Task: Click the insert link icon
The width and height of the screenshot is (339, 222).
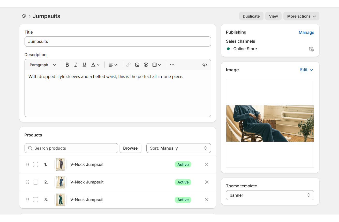Action: coord(128,65)
